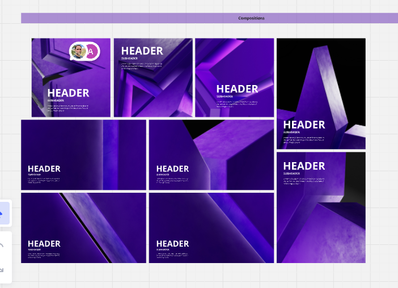Select square composition holding the comment bubble
This screenshot has height=288, width=398.
(x=71, y=78)
